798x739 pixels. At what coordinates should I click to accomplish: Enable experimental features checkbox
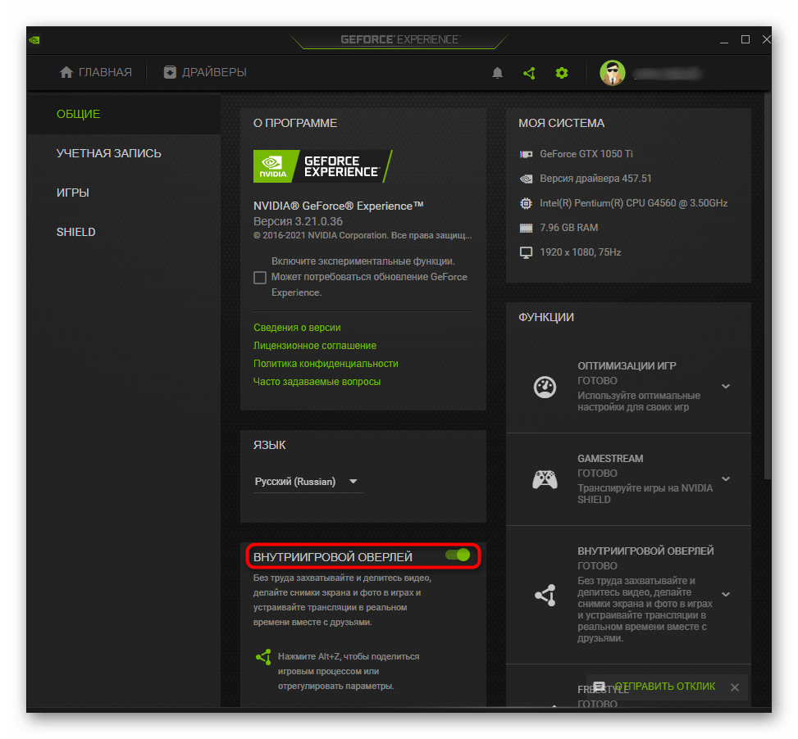pyautogui.click(x=259, y=278)
